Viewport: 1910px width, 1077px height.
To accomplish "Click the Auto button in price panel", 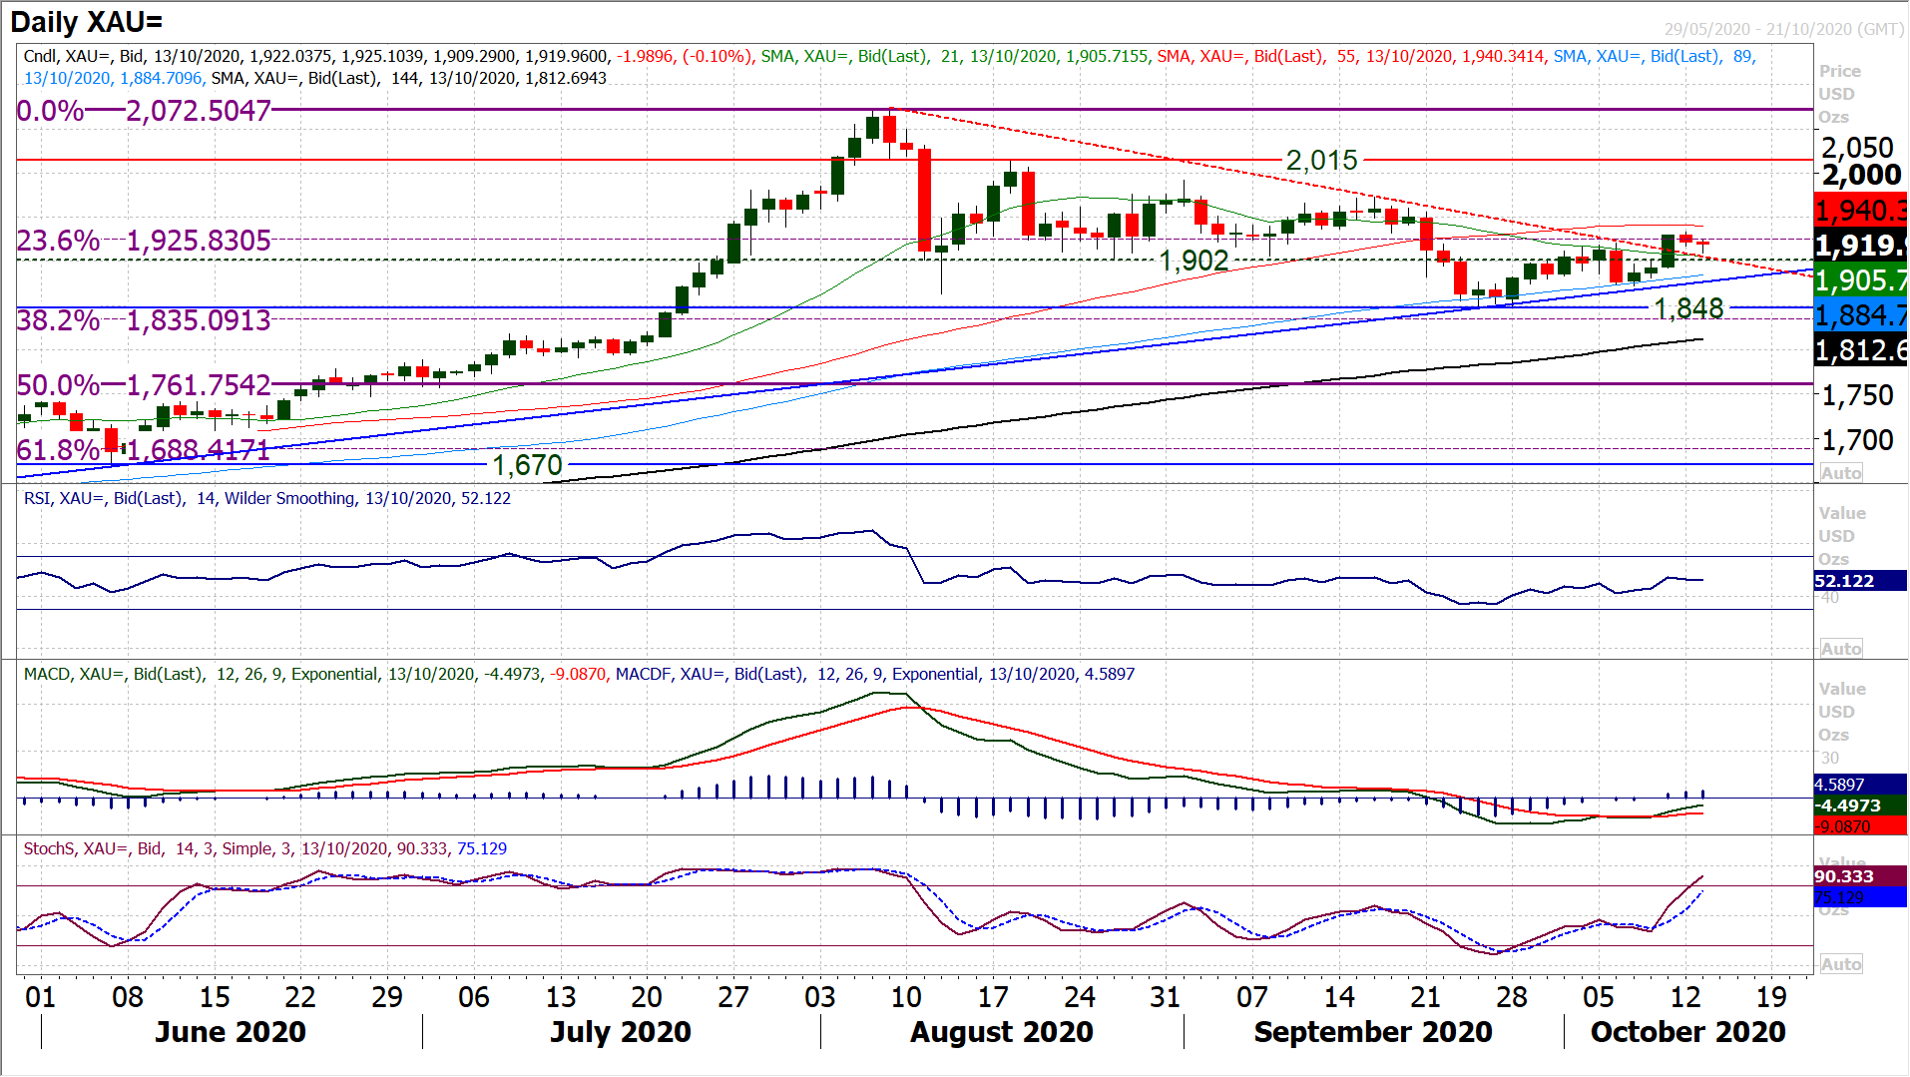I will coord(1841,473).
